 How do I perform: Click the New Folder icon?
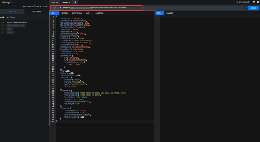pos(47,6)
